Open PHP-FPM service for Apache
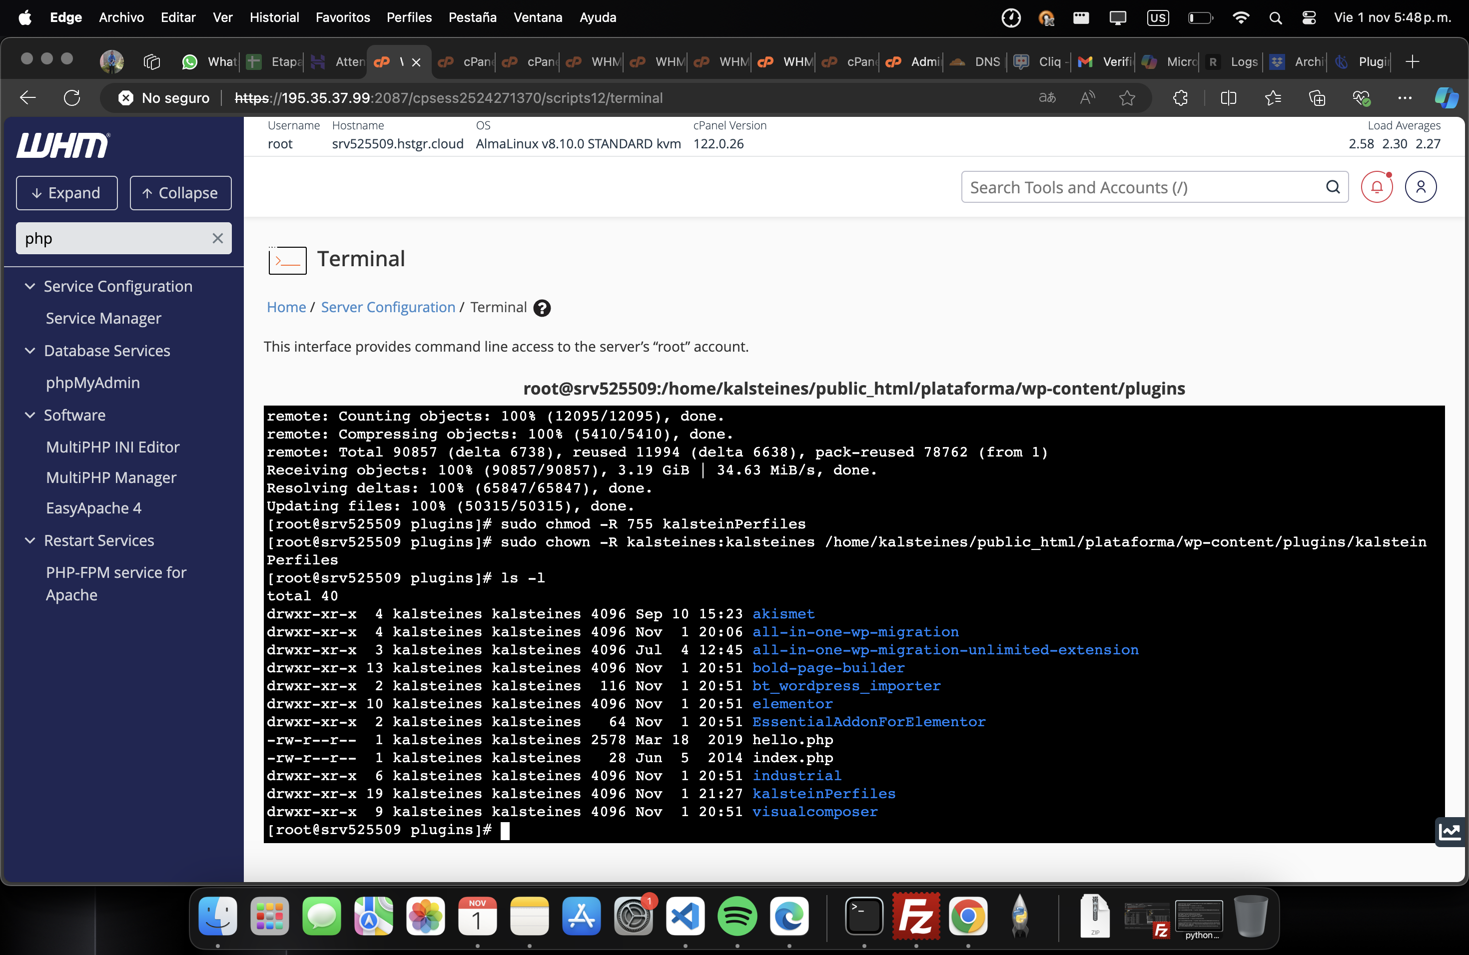 coord(116,583)
